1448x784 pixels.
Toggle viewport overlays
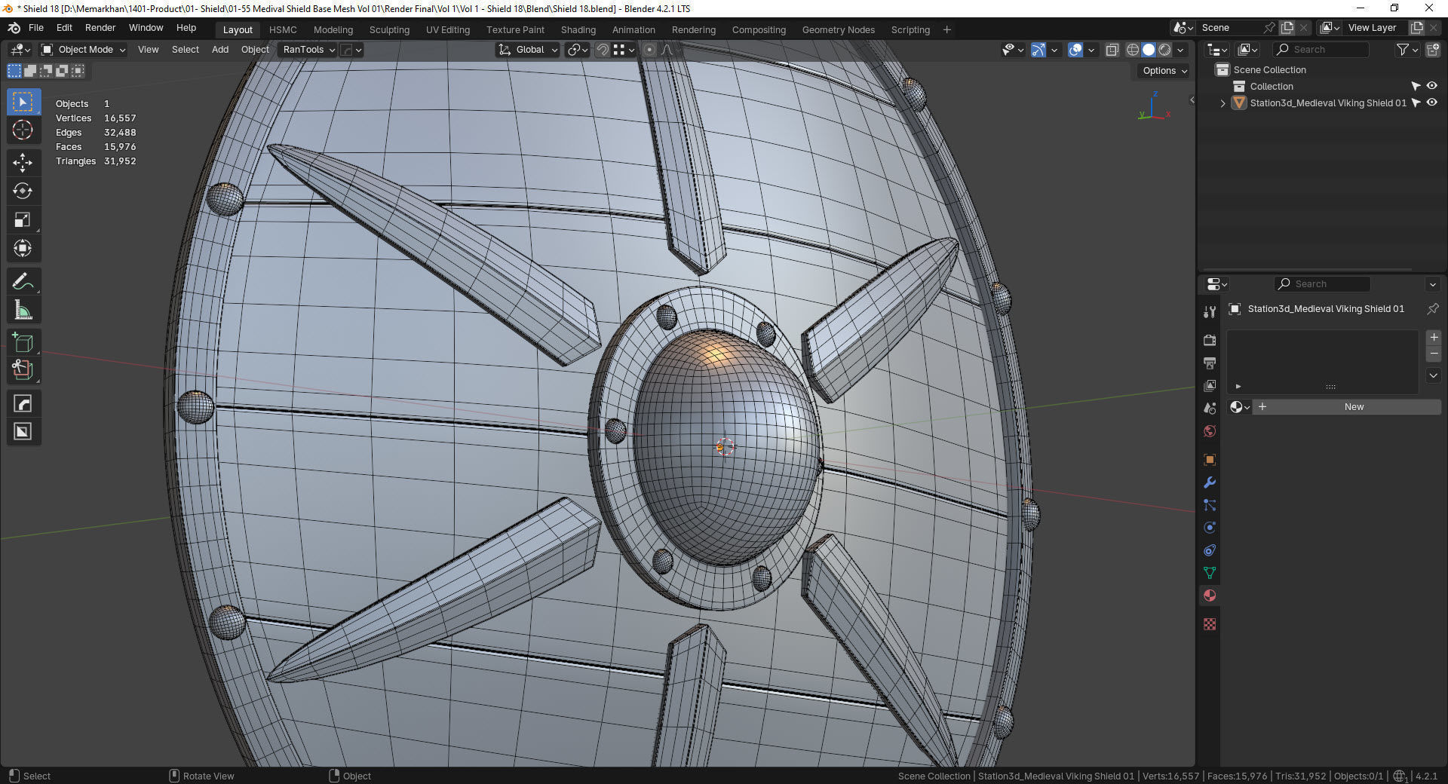click(1075, 50)
